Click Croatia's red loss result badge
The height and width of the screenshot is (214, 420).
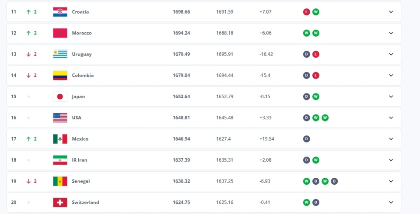[307, 12]
